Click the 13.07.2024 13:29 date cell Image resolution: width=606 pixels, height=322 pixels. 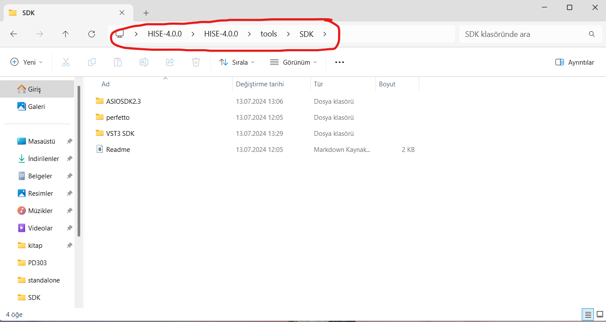click(x=259, y=133)
